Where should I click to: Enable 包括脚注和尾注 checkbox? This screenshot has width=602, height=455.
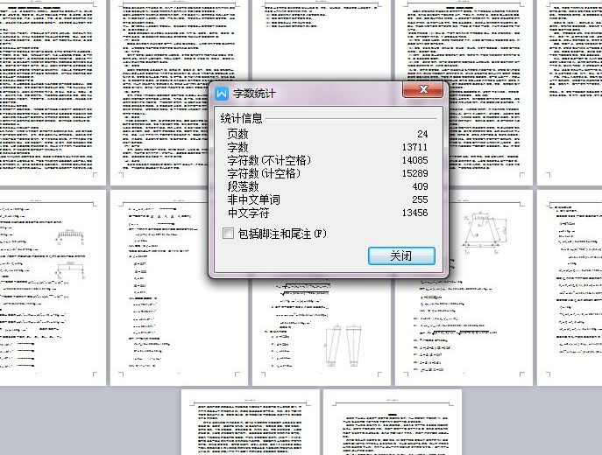[228, 233]
